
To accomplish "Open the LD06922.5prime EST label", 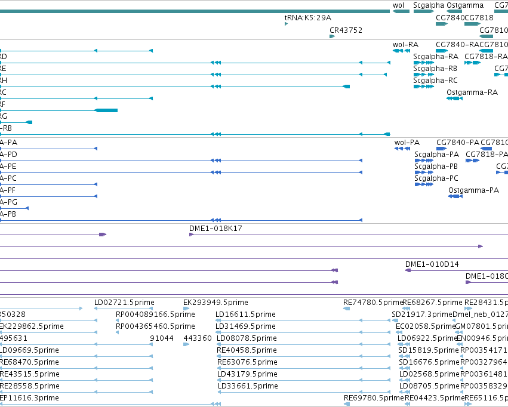I will coord(427,339).
